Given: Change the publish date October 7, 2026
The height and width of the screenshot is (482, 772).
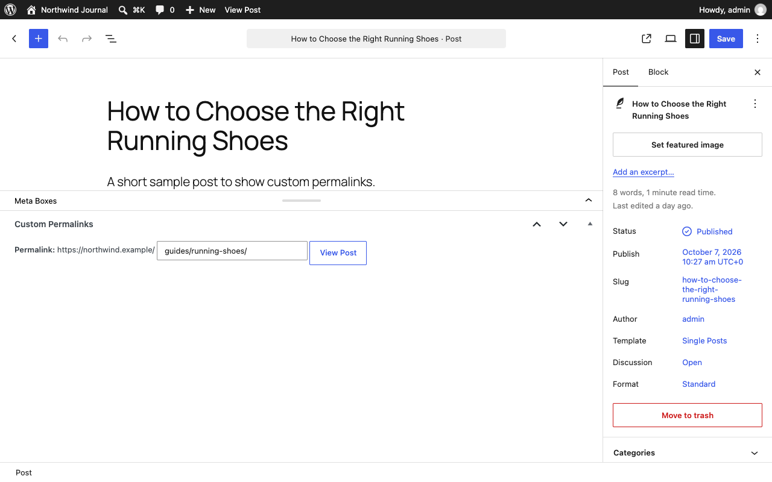Looking at the screenshot, I should tap(713, 257).
